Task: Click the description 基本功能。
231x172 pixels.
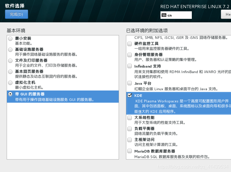Action: tap(24, 44)
